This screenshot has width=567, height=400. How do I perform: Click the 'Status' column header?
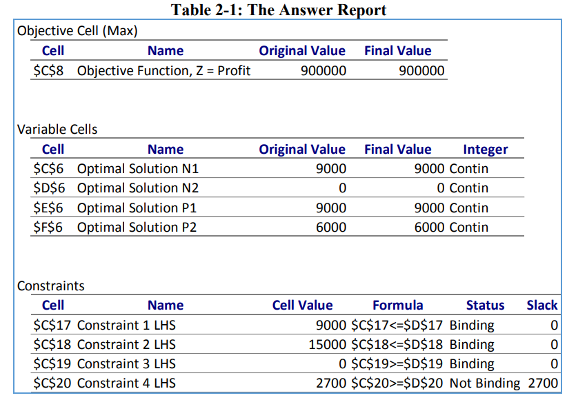(x=486, y=306)
